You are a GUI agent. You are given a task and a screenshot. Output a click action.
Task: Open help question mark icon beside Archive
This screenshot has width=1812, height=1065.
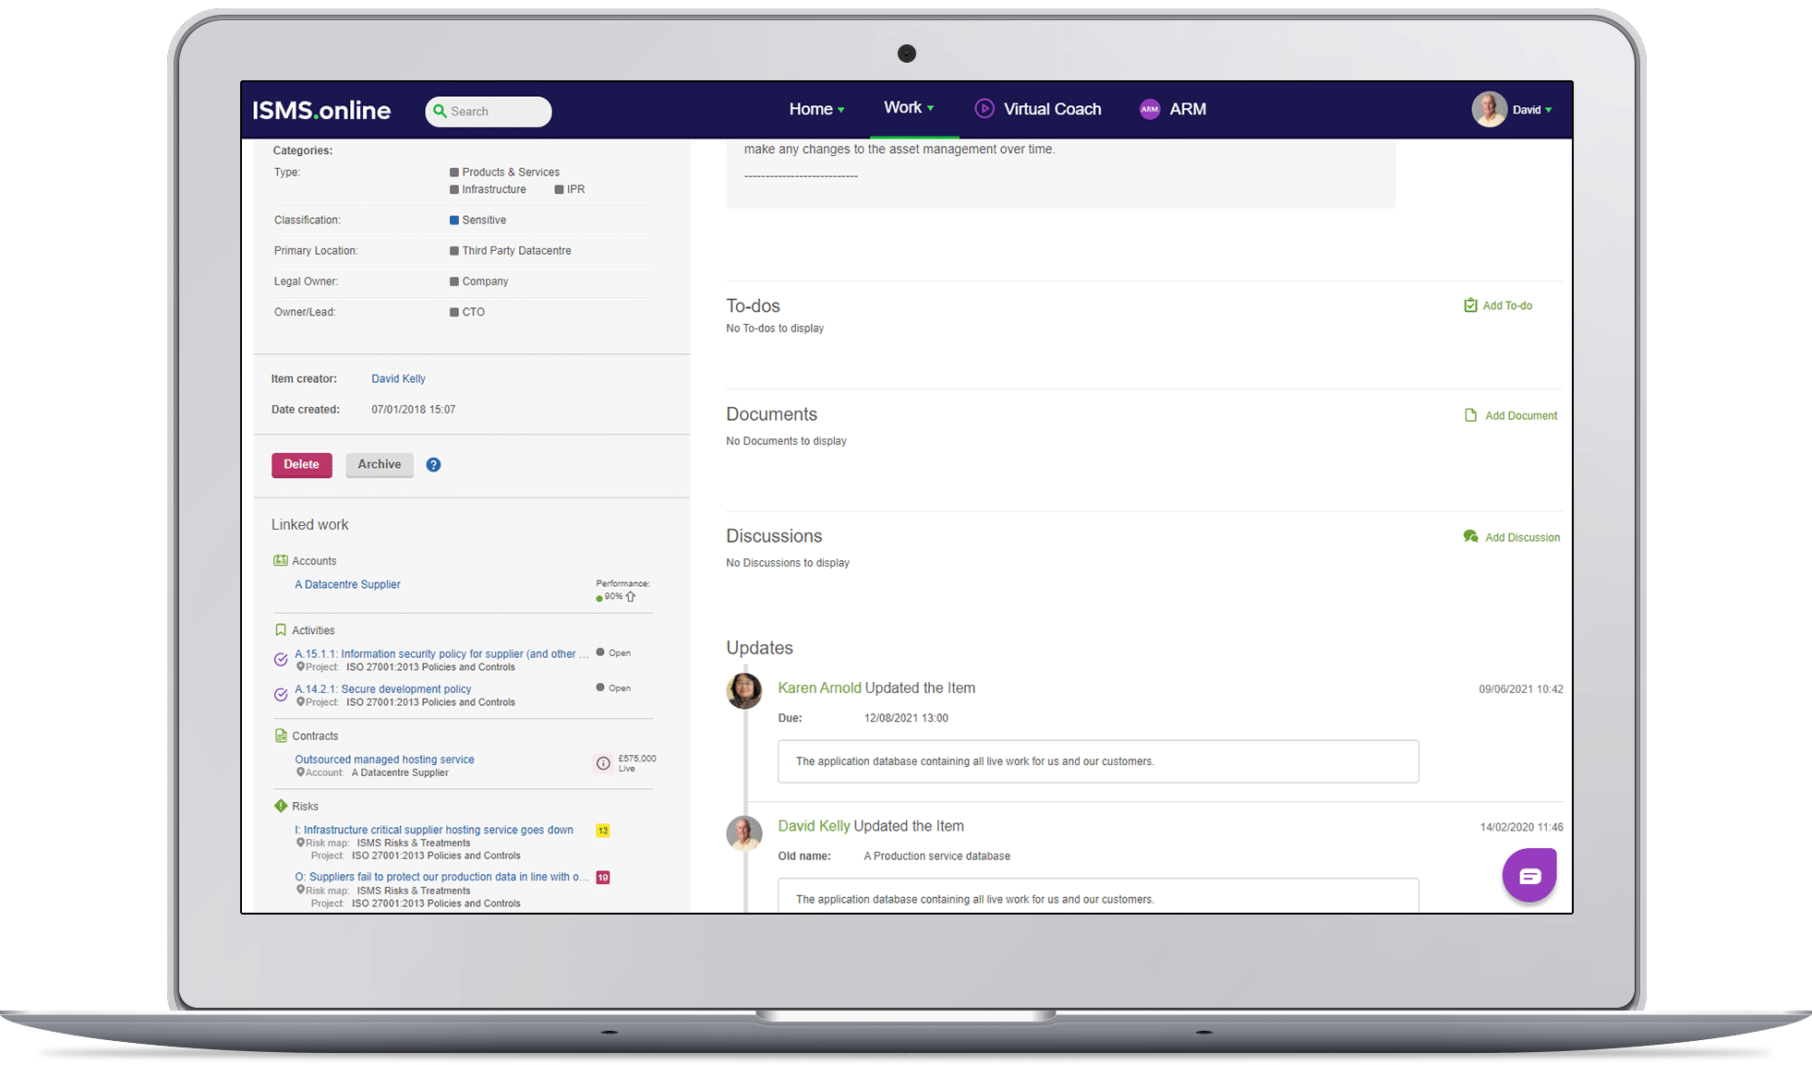pos(433,465)
